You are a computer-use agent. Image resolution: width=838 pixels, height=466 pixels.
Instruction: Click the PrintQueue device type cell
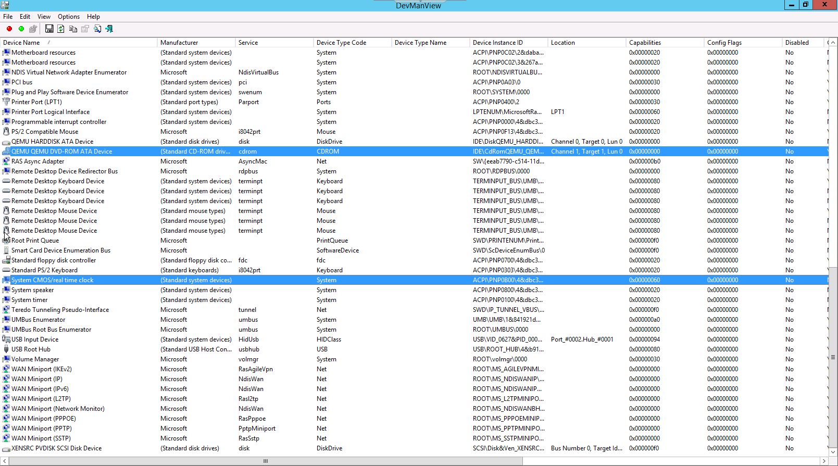tap(332, 241)
